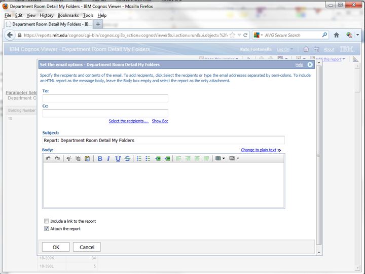Uncheck Attach the report checkbox
The height and width of the screenshot is (274, 365).
[47, 229]
